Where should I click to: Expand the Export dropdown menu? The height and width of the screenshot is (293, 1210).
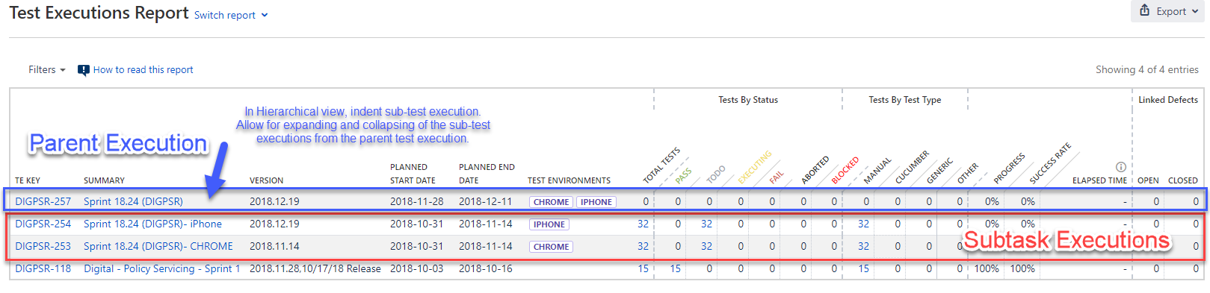(x=1168, y=11)
